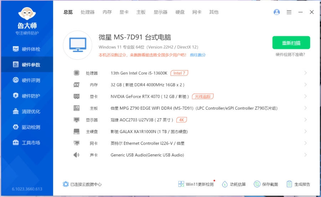
Task: Click 32 GB 影驰 DDR4 4000MHz text
Action: (147, 85)
